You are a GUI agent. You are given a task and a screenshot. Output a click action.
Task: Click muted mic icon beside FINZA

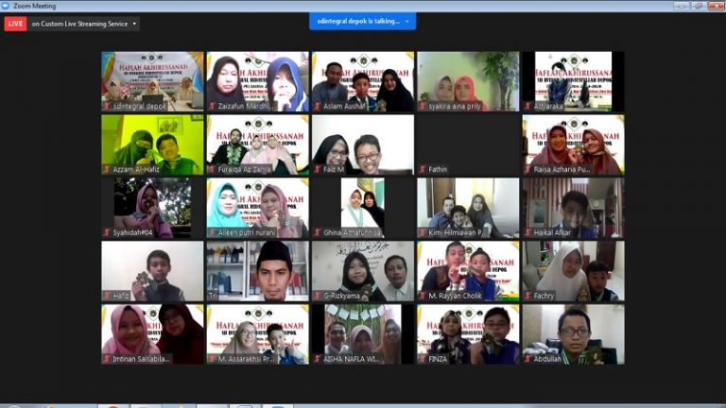coord(423,359)
